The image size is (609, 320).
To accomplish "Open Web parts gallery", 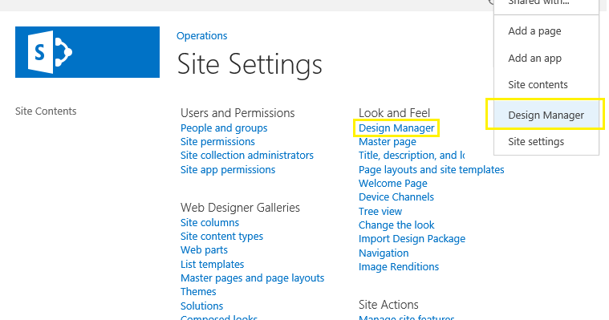I will pyautogui.click(x=204, y=250).
